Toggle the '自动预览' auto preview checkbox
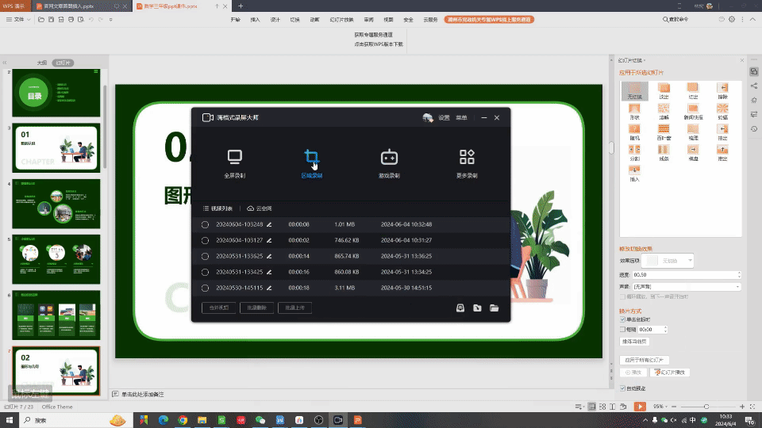 point(622,388)
